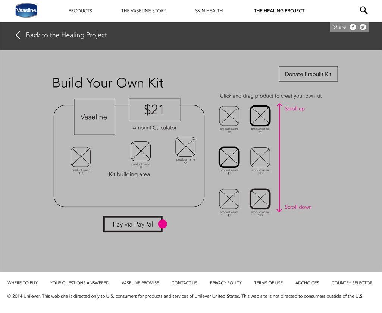
Task: Click the 'Kit building area' label
Action: (x=129, y=174)
